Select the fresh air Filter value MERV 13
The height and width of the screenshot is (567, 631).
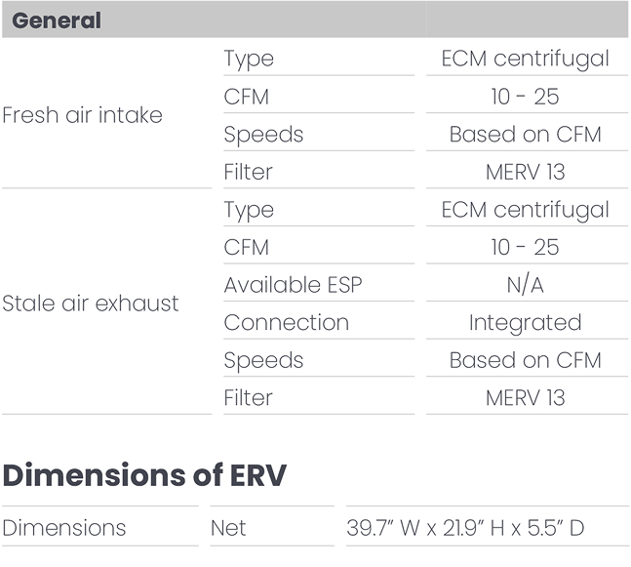(525, 172)
